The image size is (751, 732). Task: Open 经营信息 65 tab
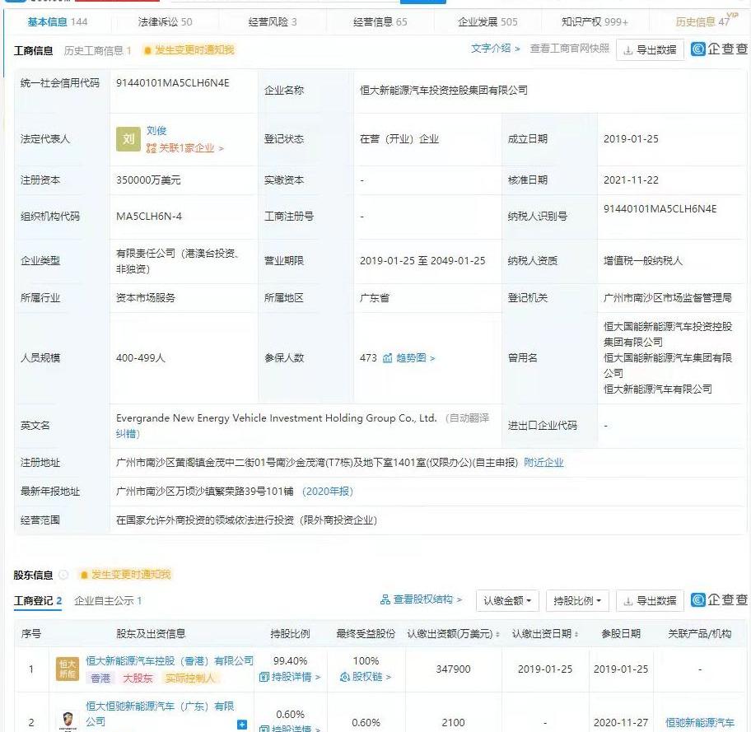pyautogui.click(x=380, y=21)
